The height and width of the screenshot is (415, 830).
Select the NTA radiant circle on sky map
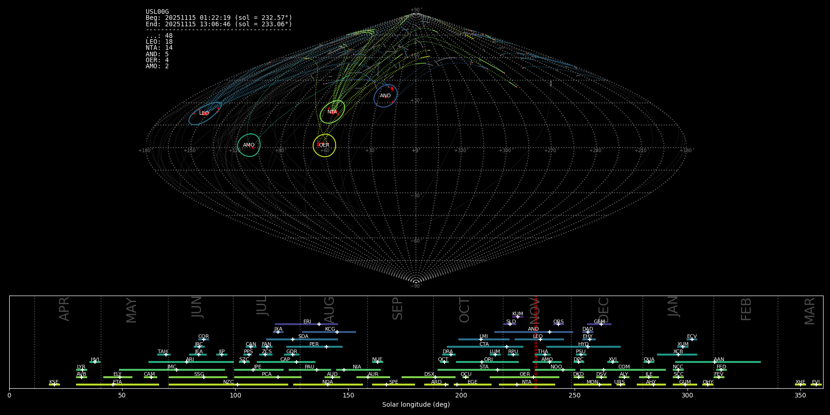coord(332,112)
